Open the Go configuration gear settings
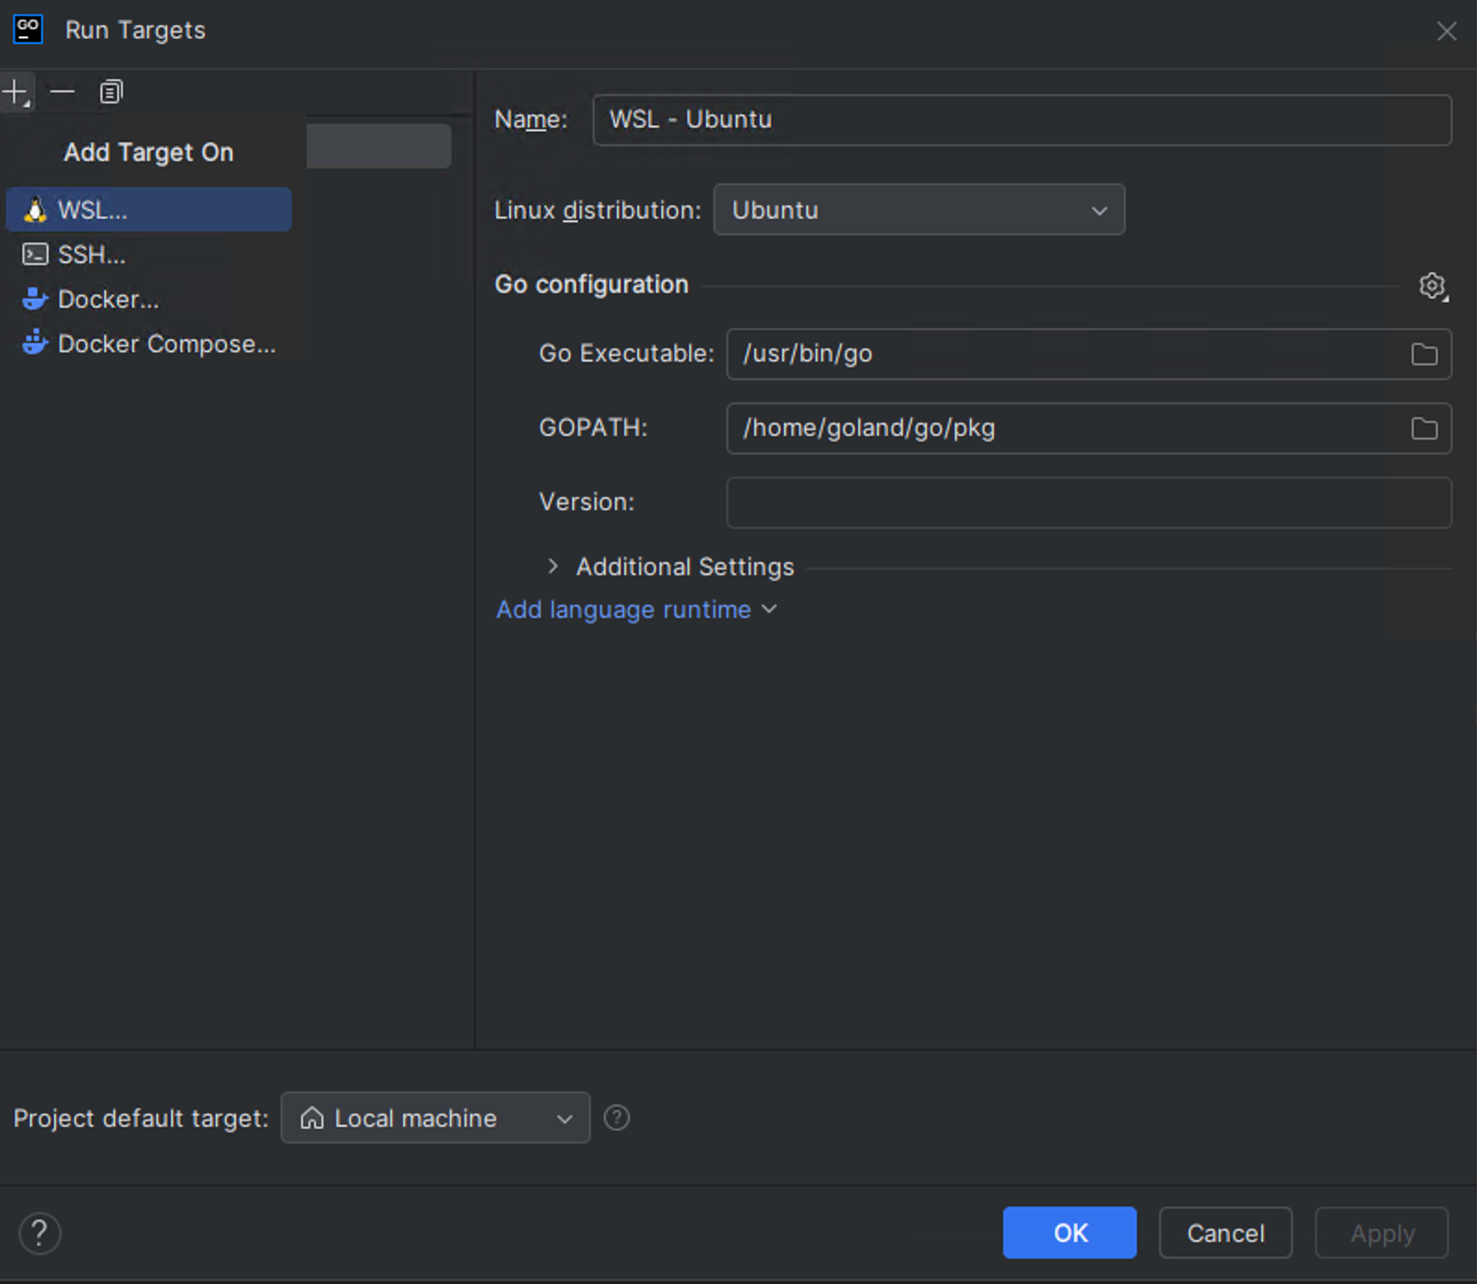 tap(1431, 285)
